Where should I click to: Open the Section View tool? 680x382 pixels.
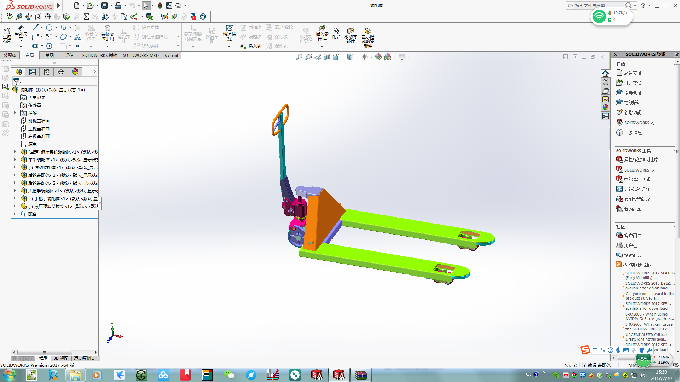[x=327, y=57]
